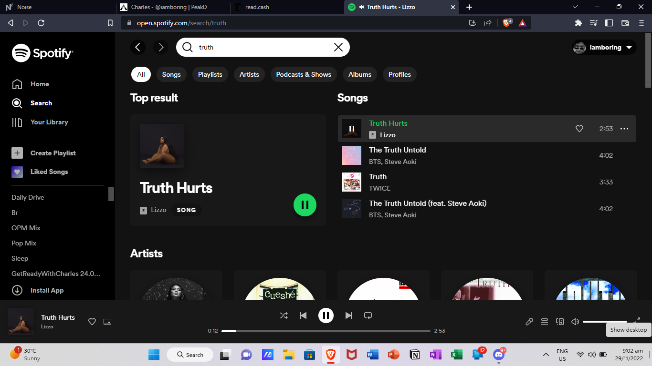Viewport: 652px width, 366px height.
Task: Select the All filter
Action: [141, 74]
